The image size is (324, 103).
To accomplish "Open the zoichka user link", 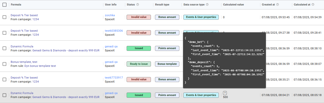I will (110, 15).
